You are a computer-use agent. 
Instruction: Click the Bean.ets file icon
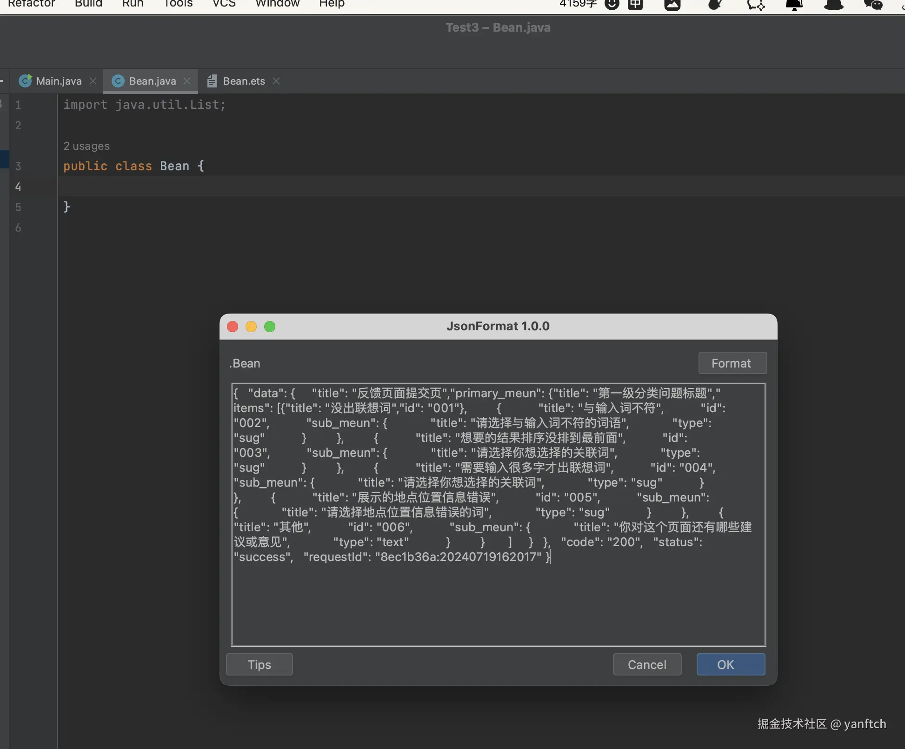[212, 81]
